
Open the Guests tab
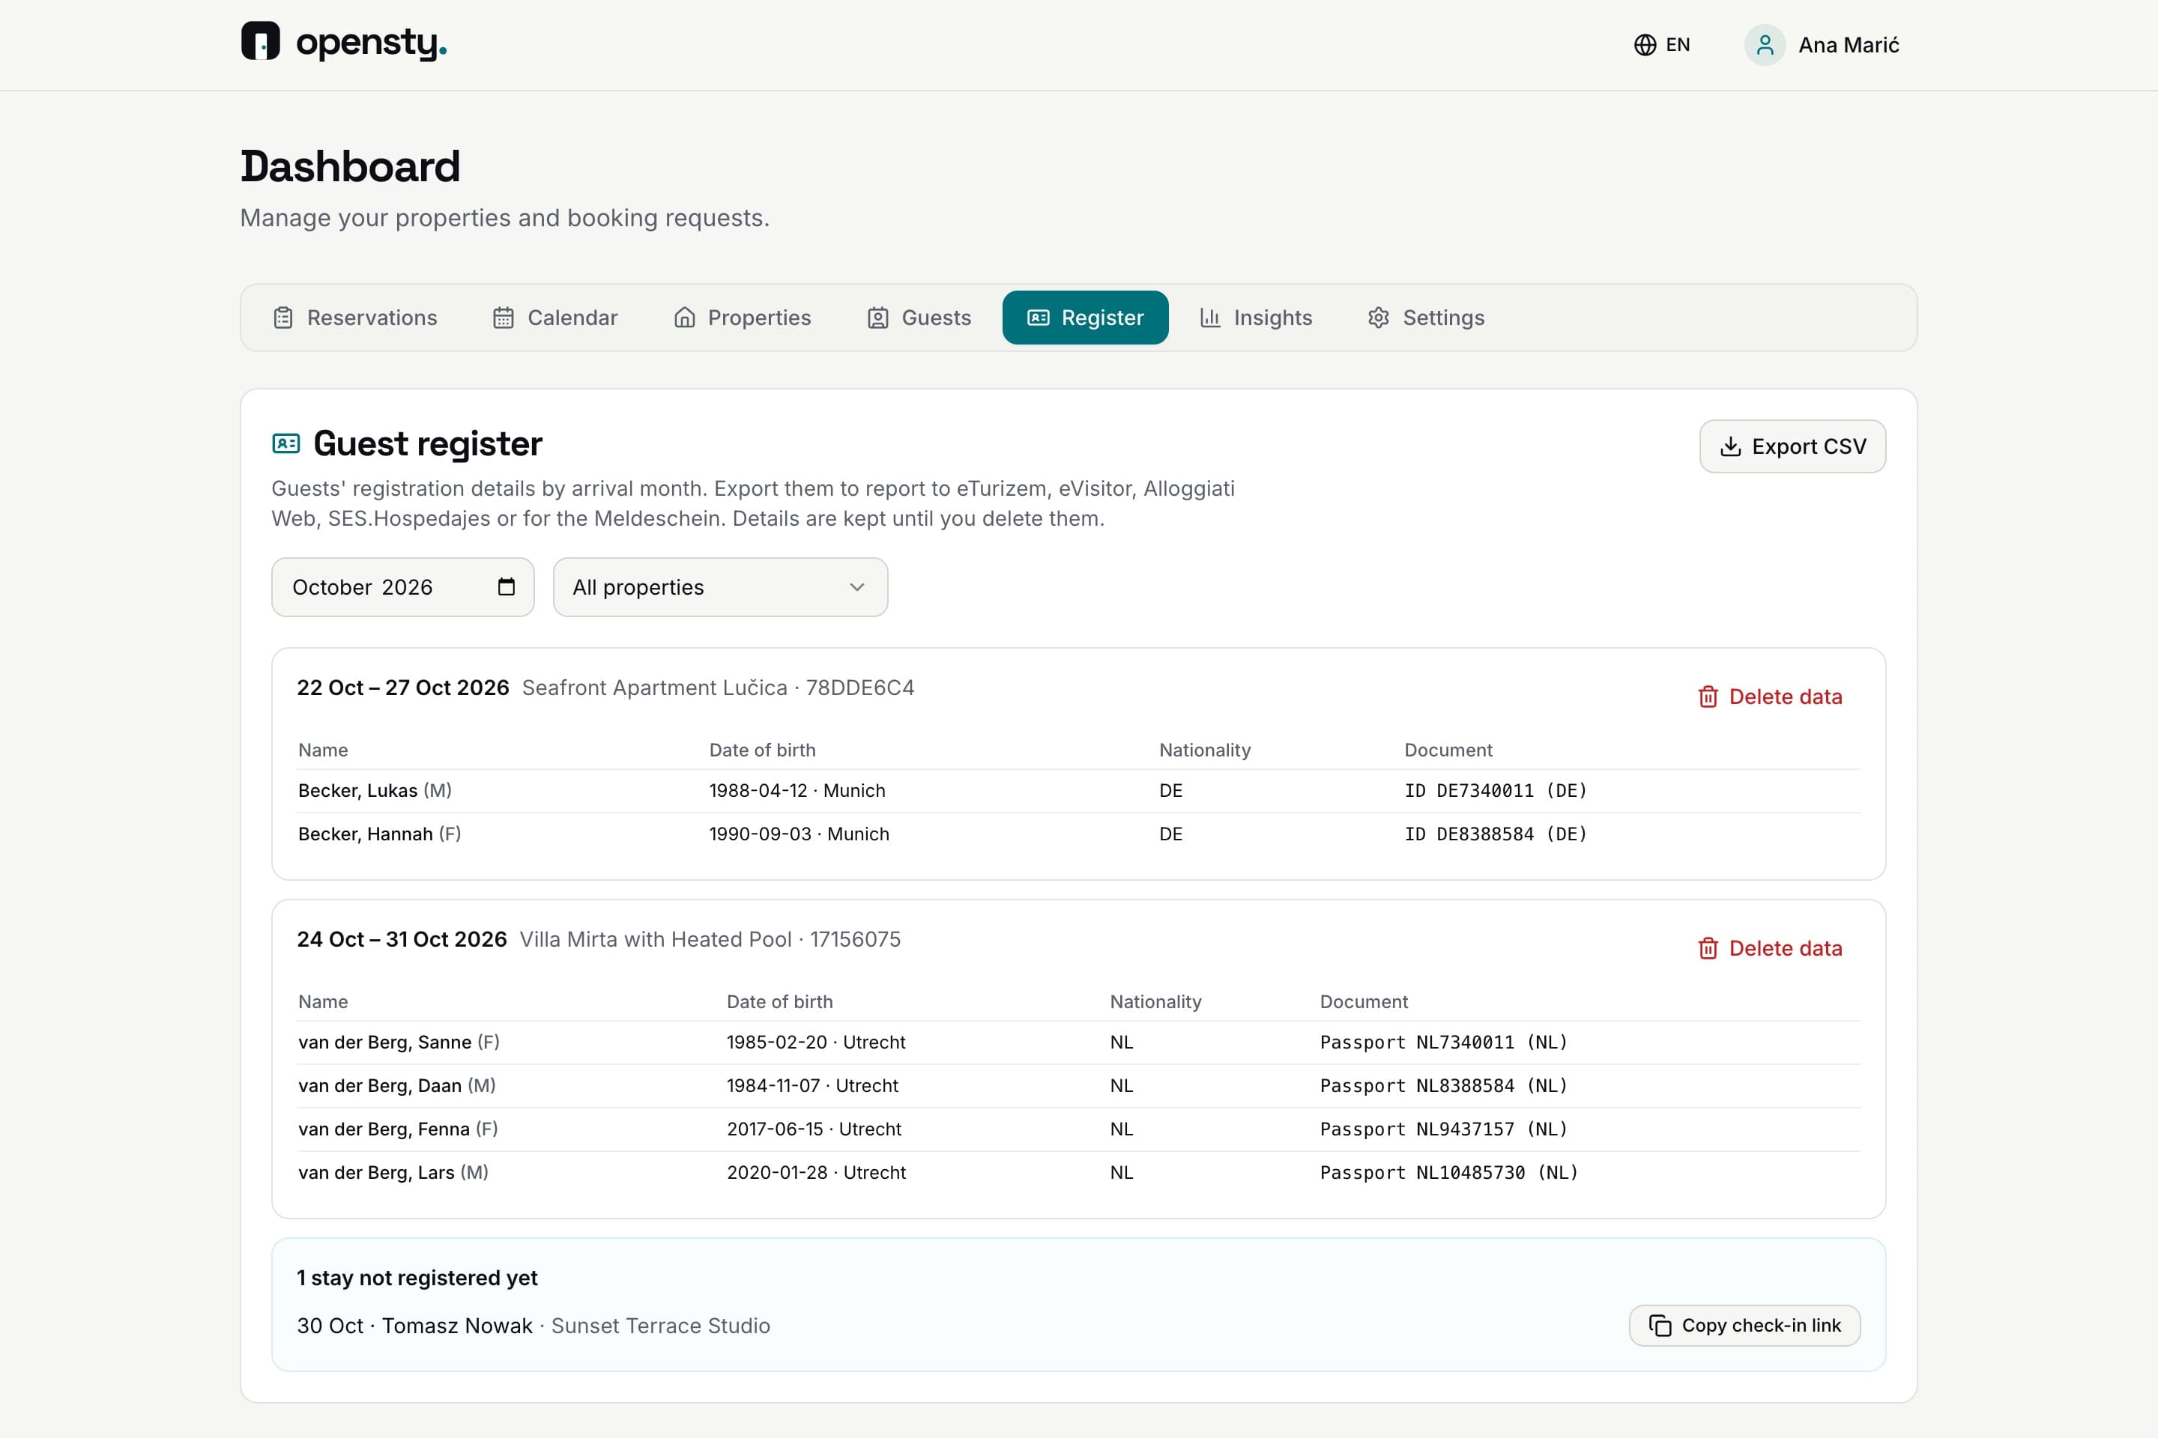tap(919, 318)
